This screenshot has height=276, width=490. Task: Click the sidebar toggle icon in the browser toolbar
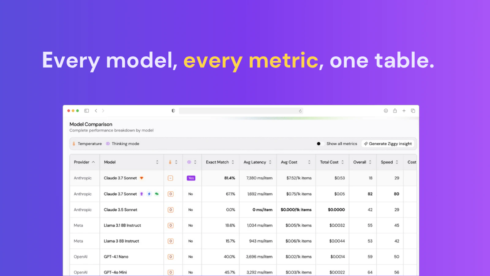tap(87, 111)
